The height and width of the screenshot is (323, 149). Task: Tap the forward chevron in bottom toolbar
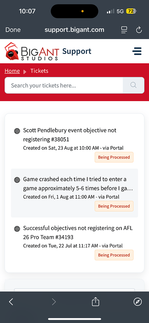coord(54,302)
